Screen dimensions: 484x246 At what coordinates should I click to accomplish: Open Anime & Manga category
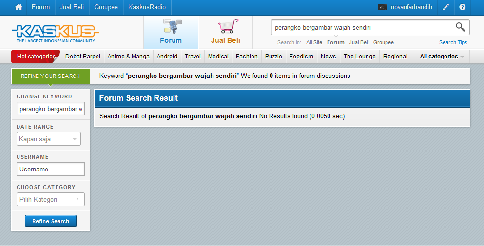click(128, 57)
